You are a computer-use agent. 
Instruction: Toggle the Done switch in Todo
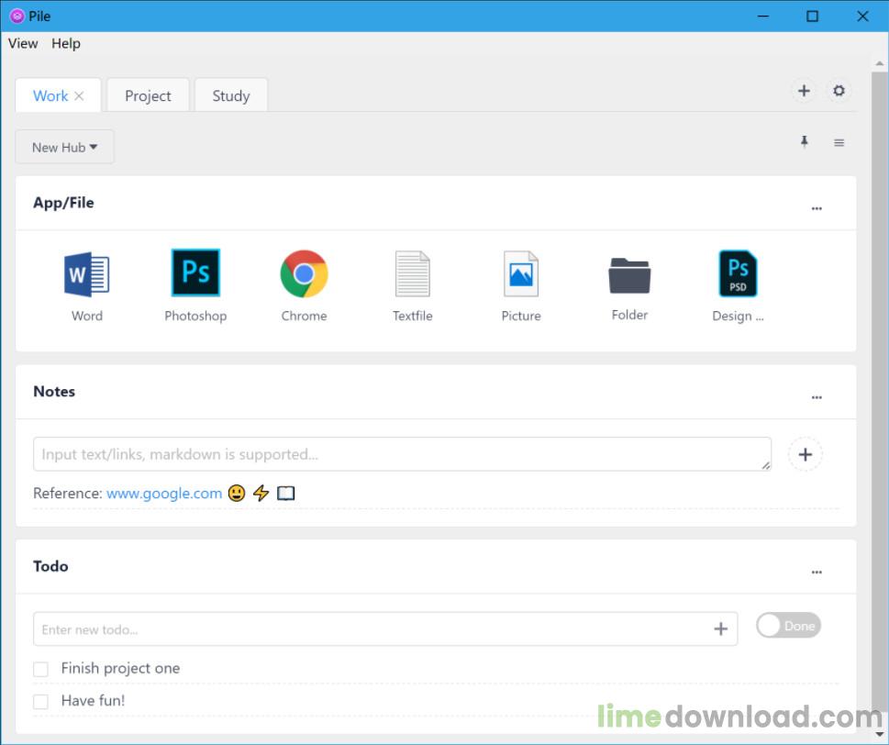pos(788,626)
